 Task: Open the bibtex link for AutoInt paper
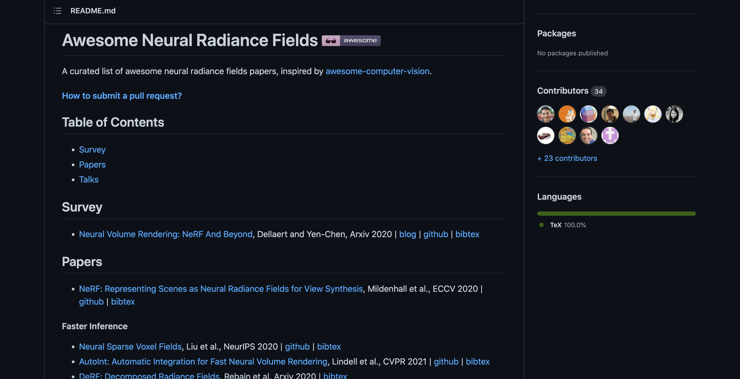click(477, 362)
